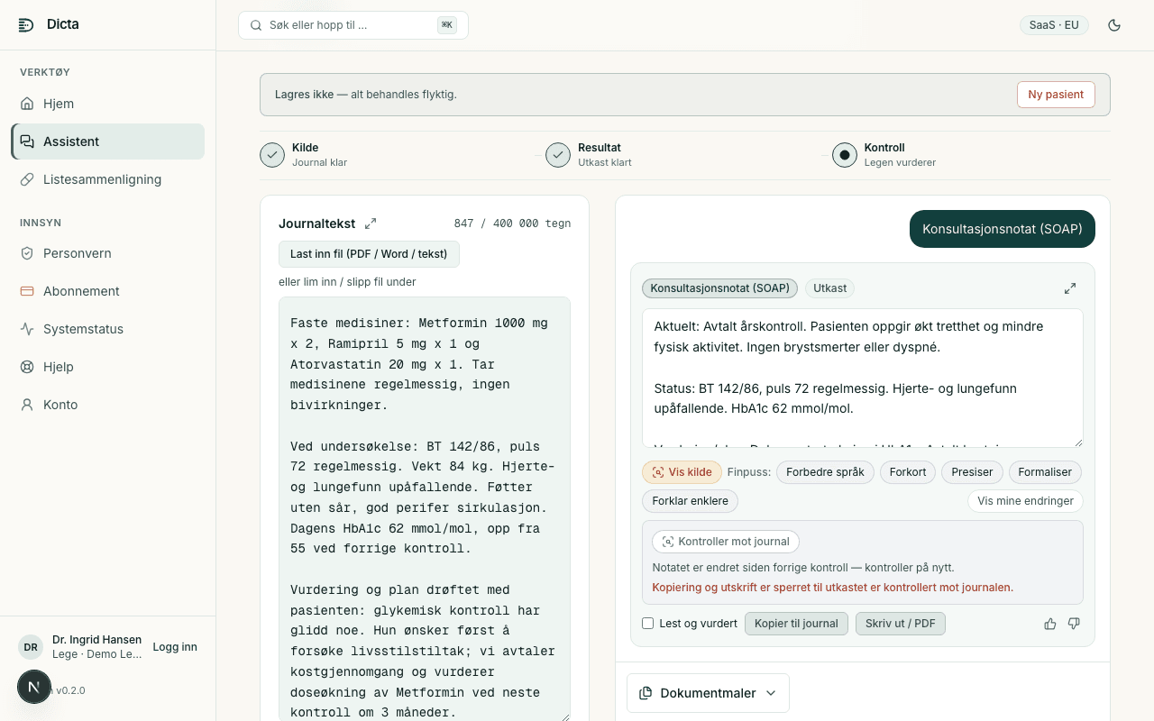1154x721 pixels.
Task: Open the Dokumentmaler dropdown
Action: point(708,693)
